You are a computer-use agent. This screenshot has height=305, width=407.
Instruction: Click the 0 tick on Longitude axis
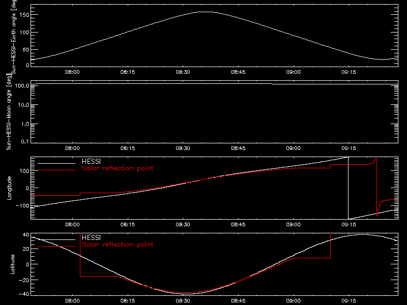(27, 188)
